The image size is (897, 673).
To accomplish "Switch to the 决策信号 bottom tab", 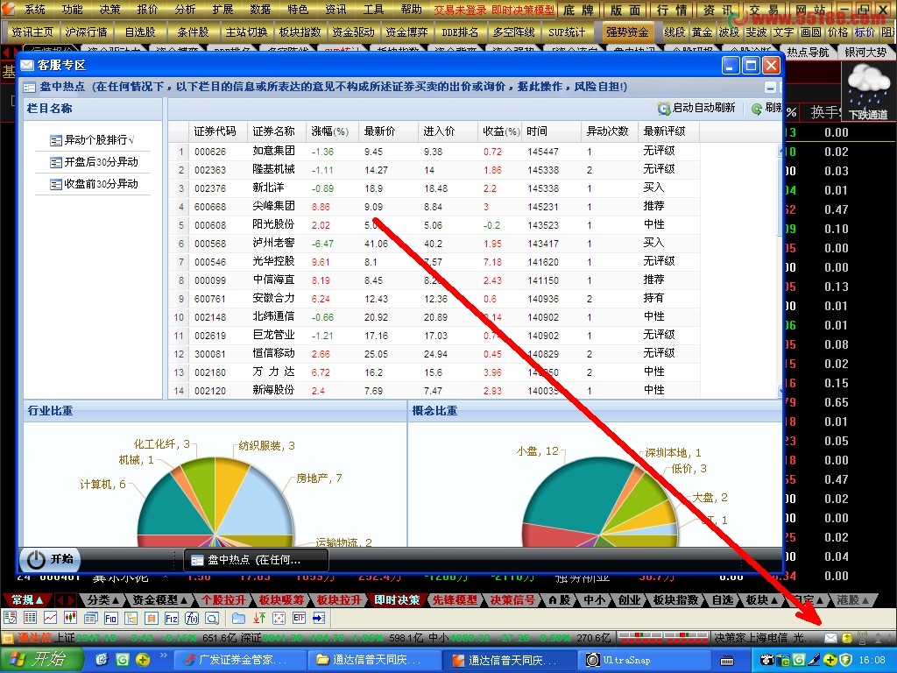I will 512,599.
